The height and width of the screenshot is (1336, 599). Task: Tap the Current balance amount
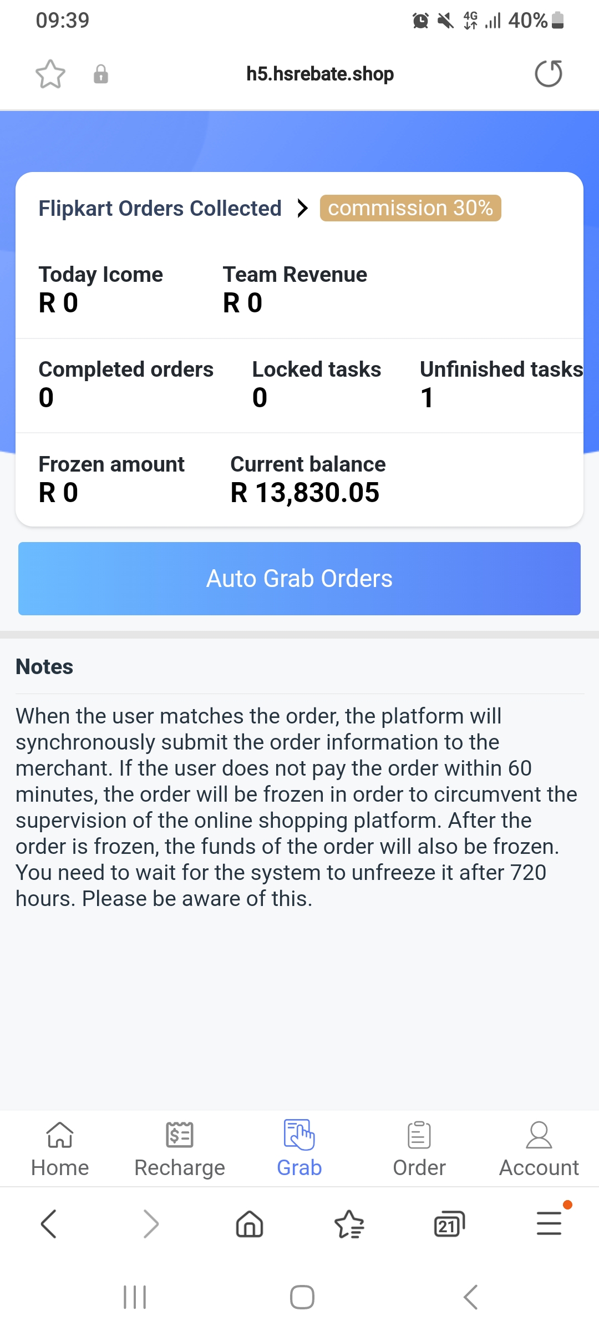[305, 493]
